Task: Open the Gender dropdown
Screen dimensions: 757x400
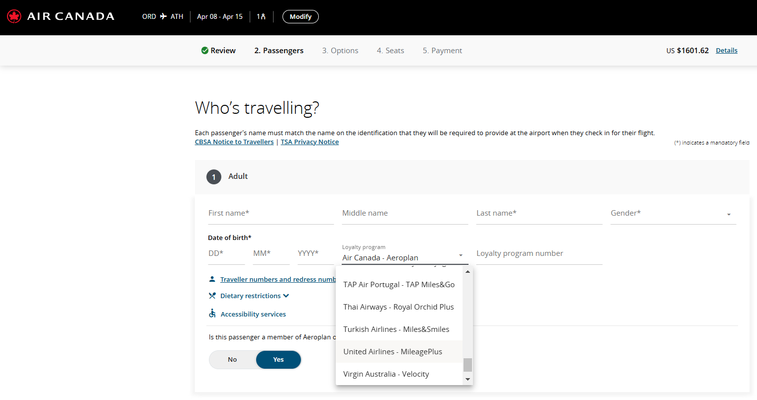Action: [x=673, y=214]
